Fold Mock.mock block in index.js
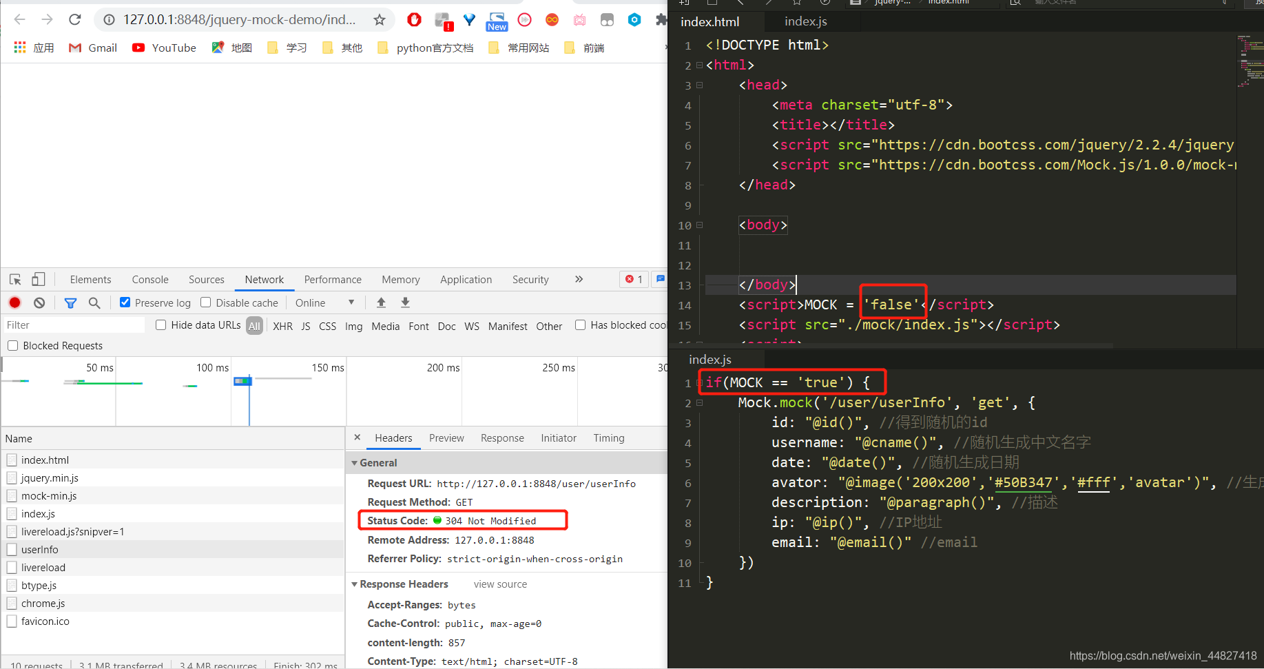 click(x=699, y=402)
